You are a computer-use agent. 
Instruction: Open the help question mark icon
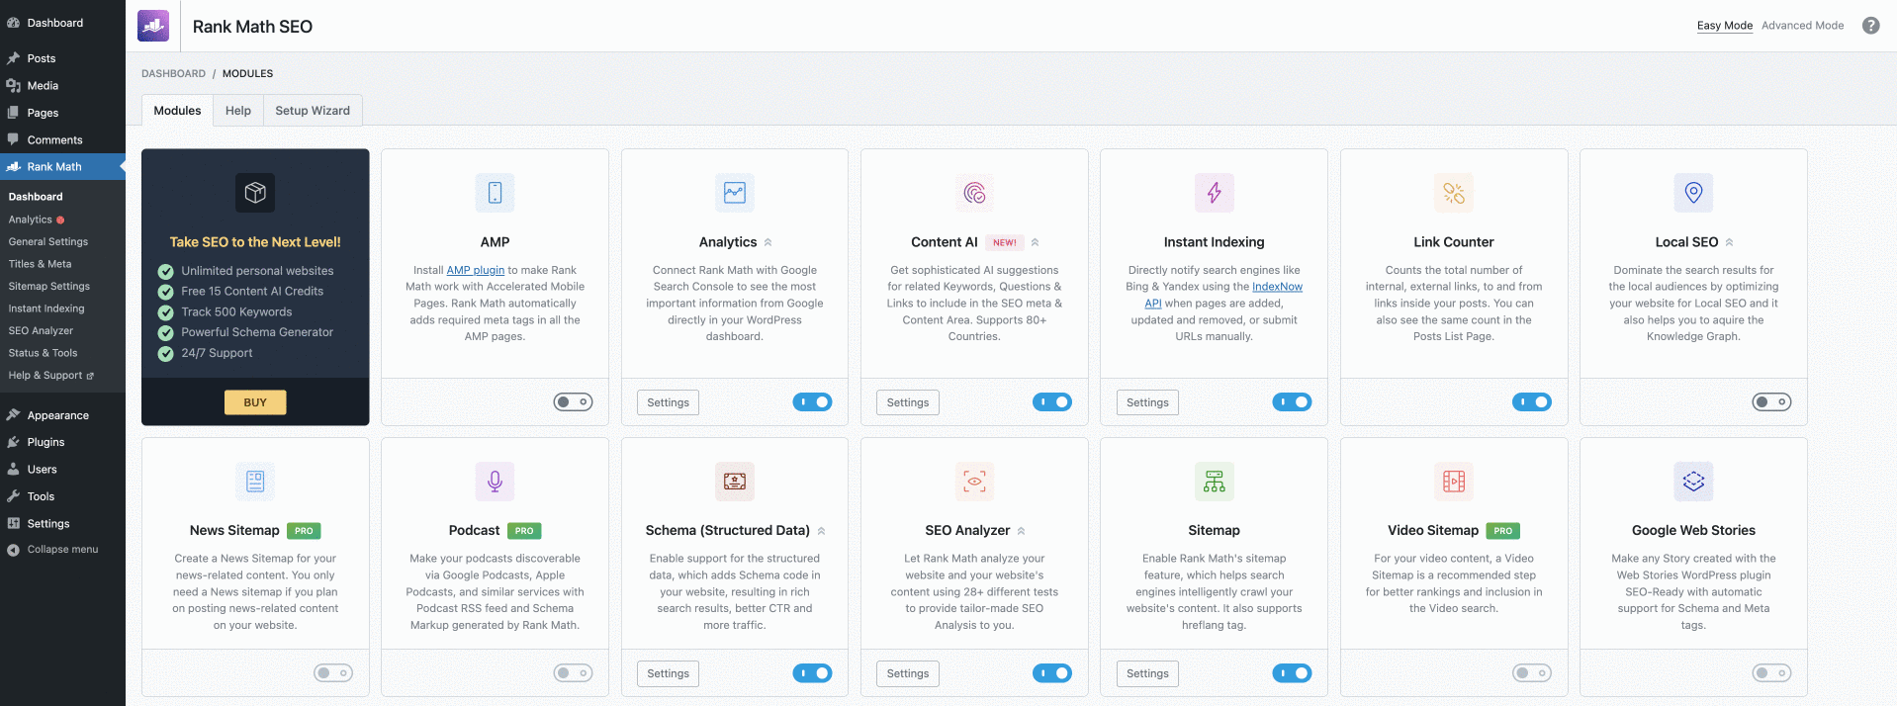pos(1870,26)
